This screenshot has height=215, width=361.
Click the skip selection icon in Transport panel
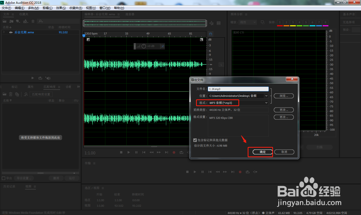tap(255, 172)
